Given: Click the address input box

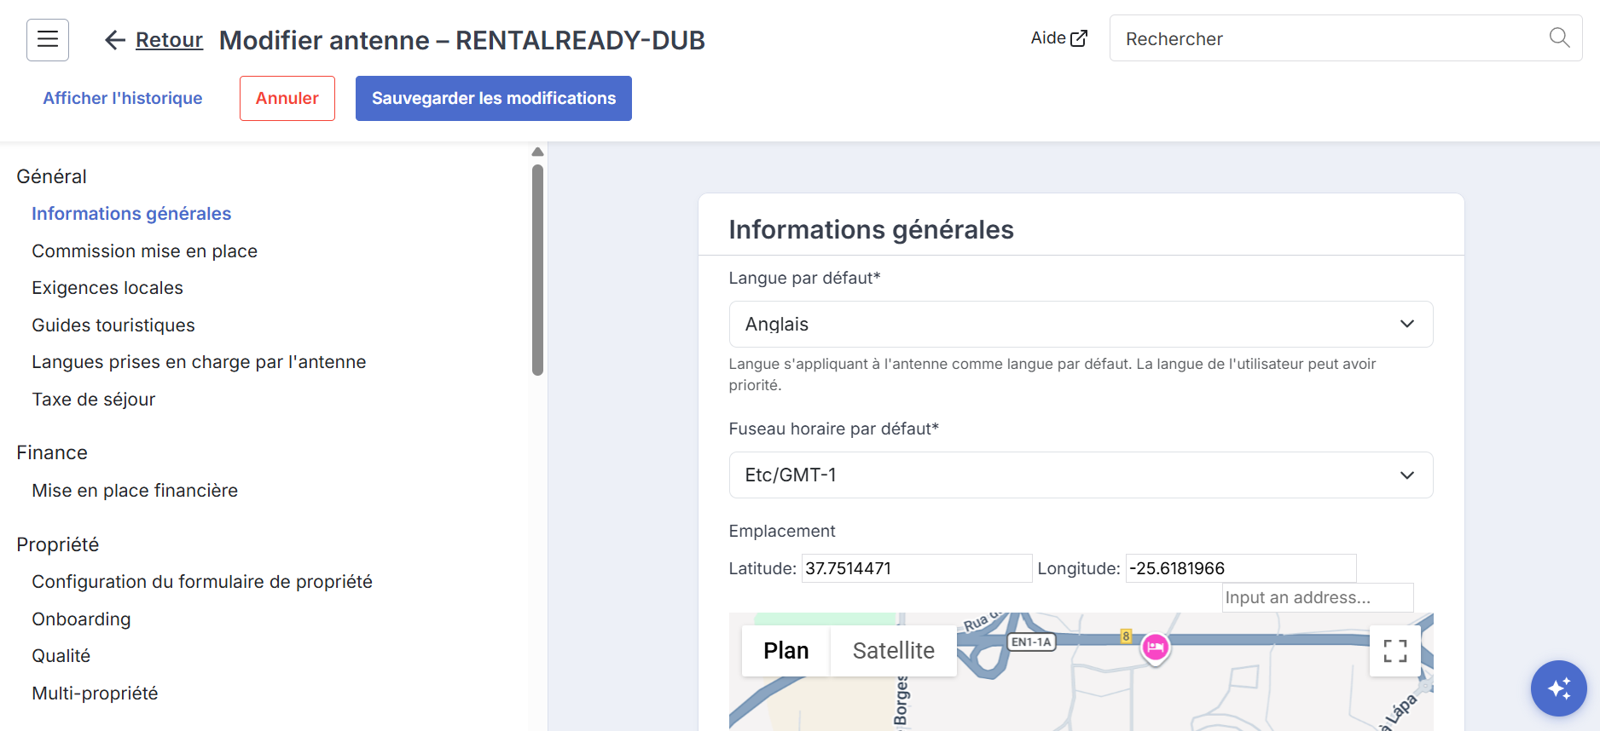Looking at the screenshot, I should [1318, 597].
